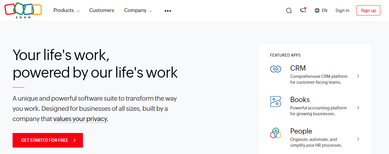Screen dimensions: 389x154
Task: Click the People app icon
Action: [x=275, y=133]
